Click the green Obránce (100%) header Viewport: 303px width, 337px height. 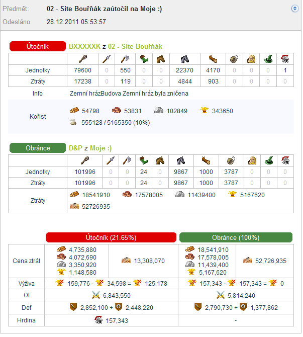point(236,237)
